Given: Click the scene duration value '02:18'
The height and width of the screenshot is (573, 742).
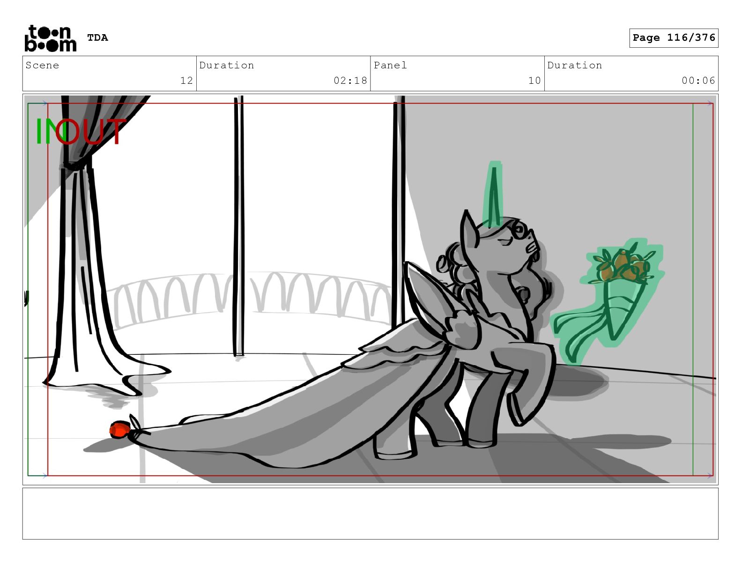Looking at the screenshot, I should [350, 81].
